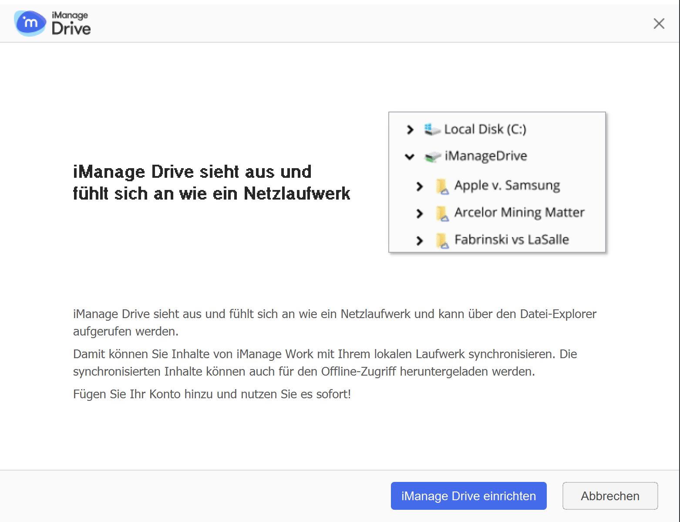This screenshot has width=680, height=522.
Task: Expand the Apple v. Samsung chevron
Action: click(420, 186)
